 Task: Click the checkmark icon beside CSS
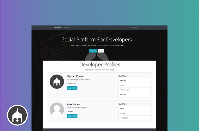[121, 85]
